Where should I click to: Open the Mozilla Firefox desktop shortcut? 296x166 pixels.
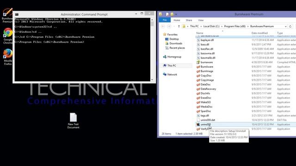click(8, 57)
